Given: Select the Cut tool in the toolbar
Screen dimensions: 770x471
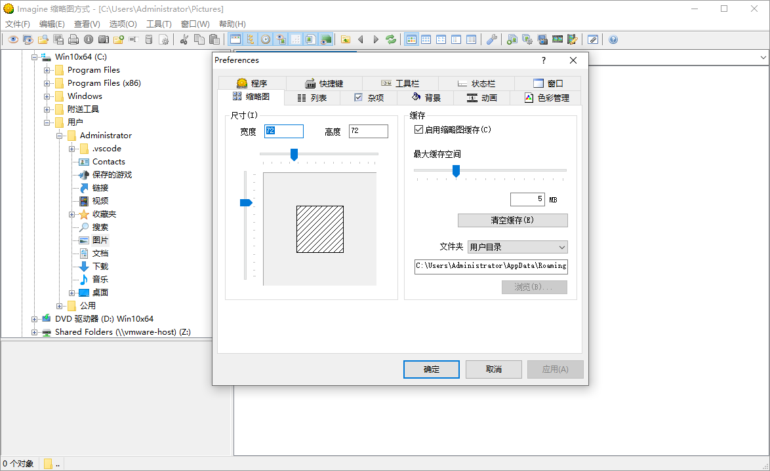Looking at the screenshot, I should point(184,39).
